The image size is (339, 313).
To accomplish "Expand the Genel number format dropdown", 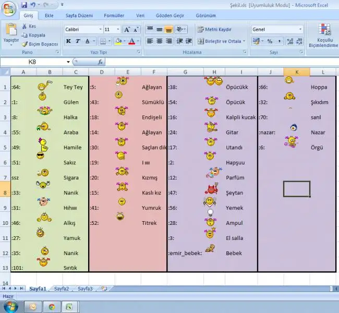I will [x=300, y=30].
